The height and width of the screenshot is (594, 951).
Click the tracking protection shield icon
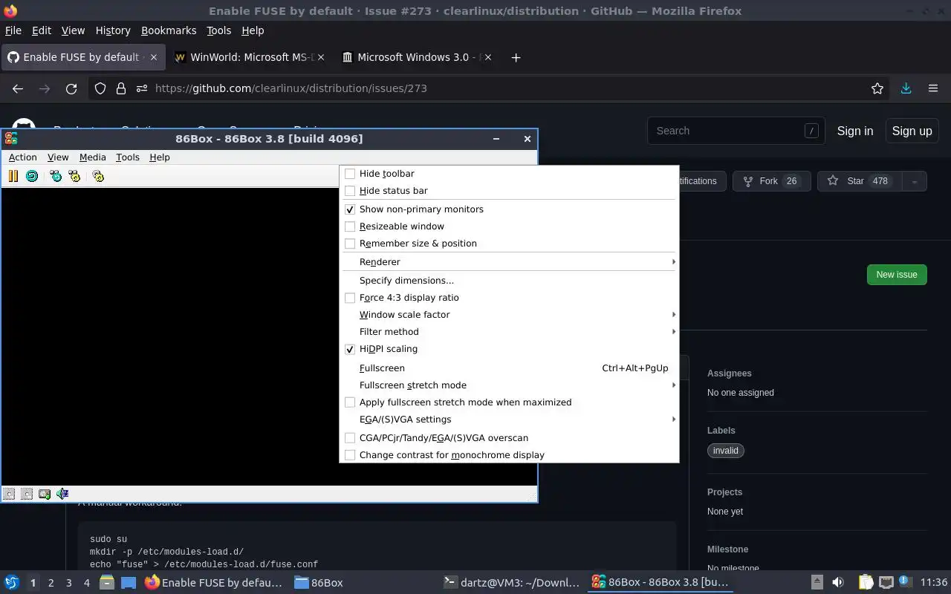tap(100, 88)
